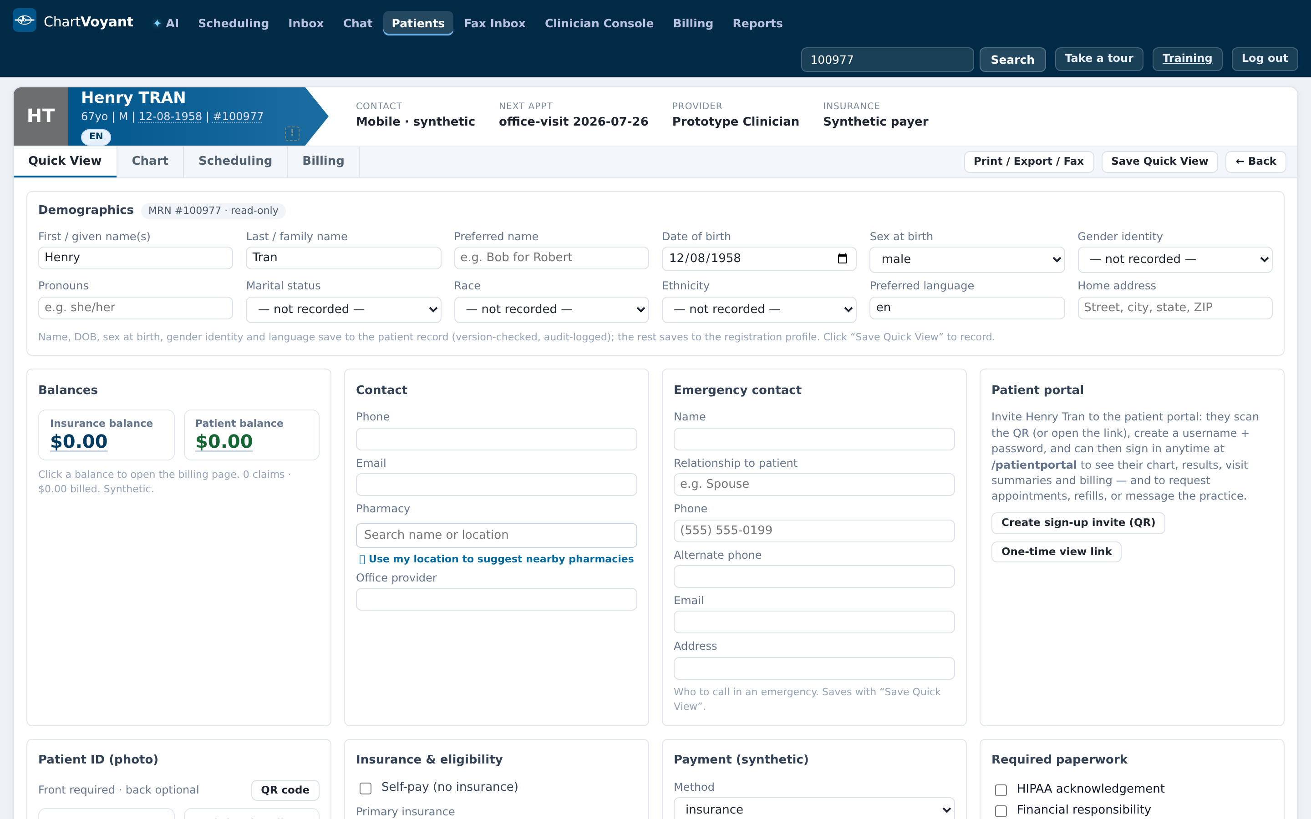Open the Clinician Console
1311x819 pixels.
coord(599,23)
